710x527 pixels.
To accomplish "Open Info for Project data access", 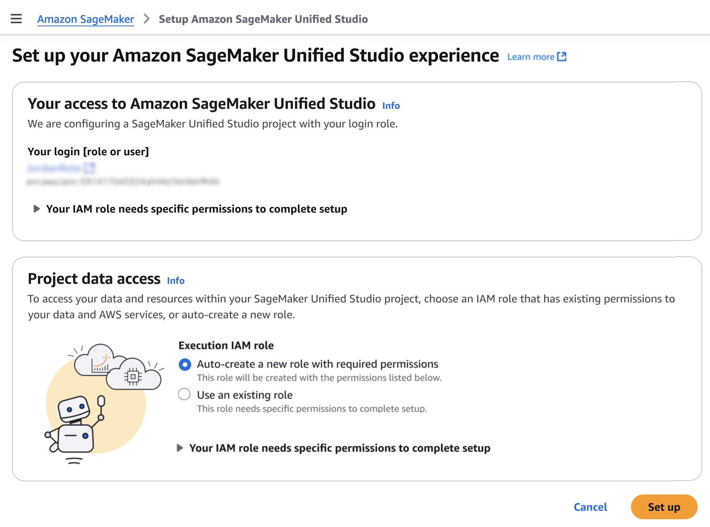I will pos(175,281).
